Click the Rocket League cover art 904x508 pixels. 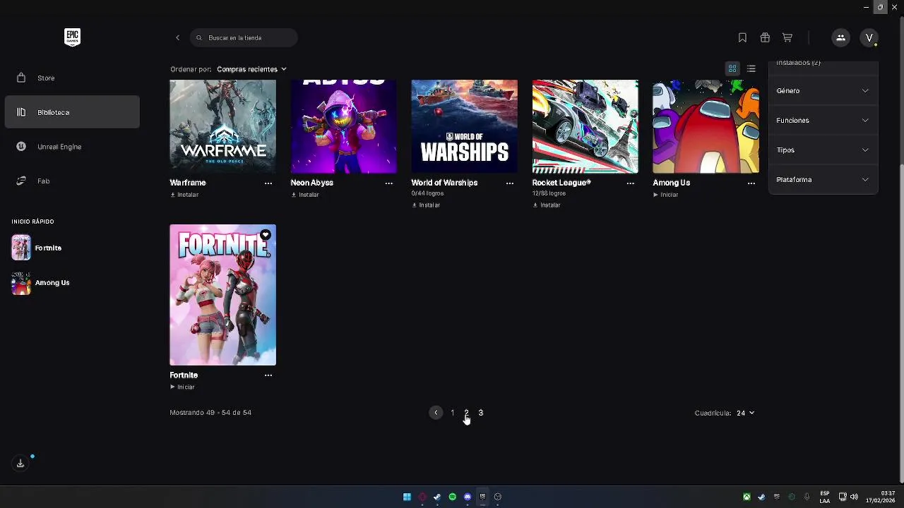[585, 126]
